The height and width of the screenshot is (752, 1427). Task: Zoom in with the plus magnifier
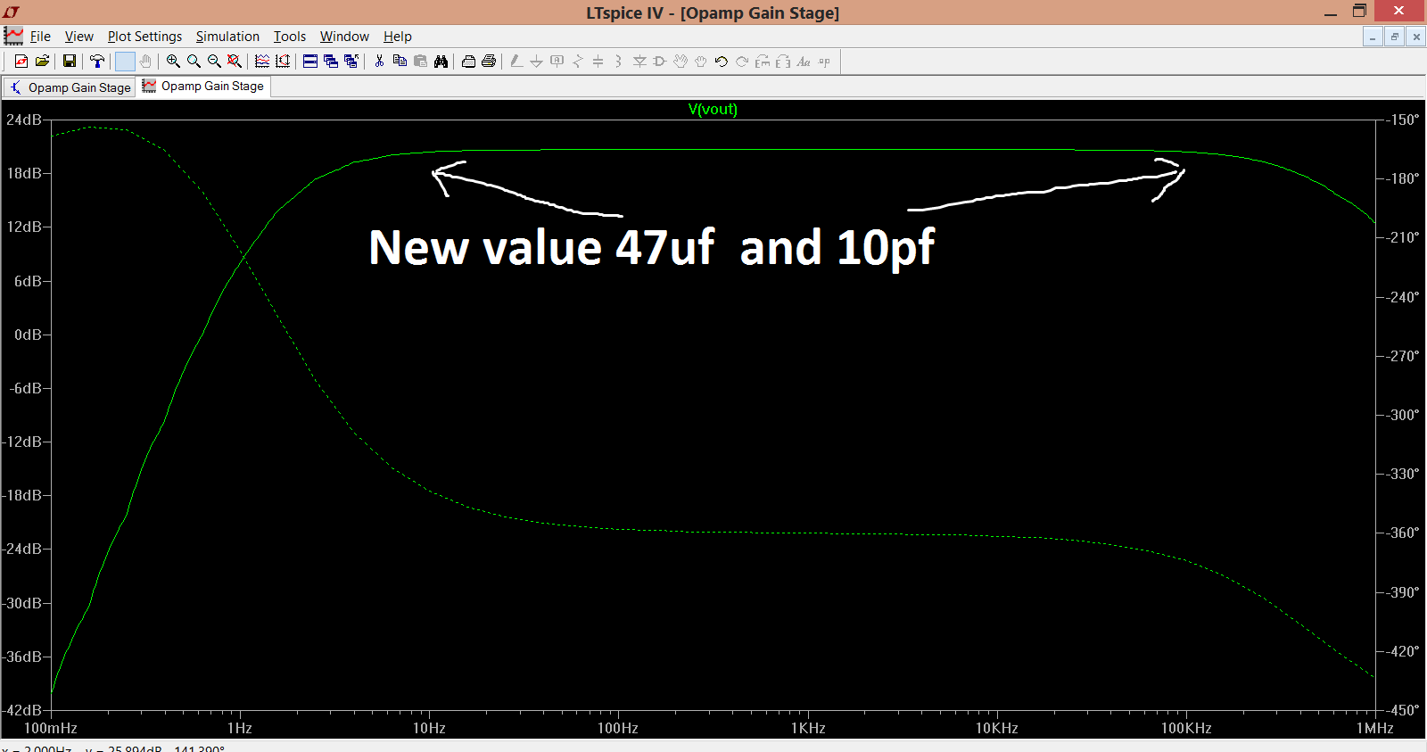pyautogui.click(x=173, y=61)
